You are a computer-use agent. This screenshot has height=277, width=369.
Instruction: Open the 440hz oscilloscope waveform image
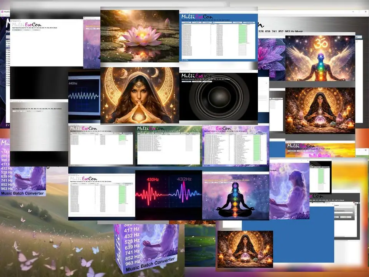click(84, 93)
